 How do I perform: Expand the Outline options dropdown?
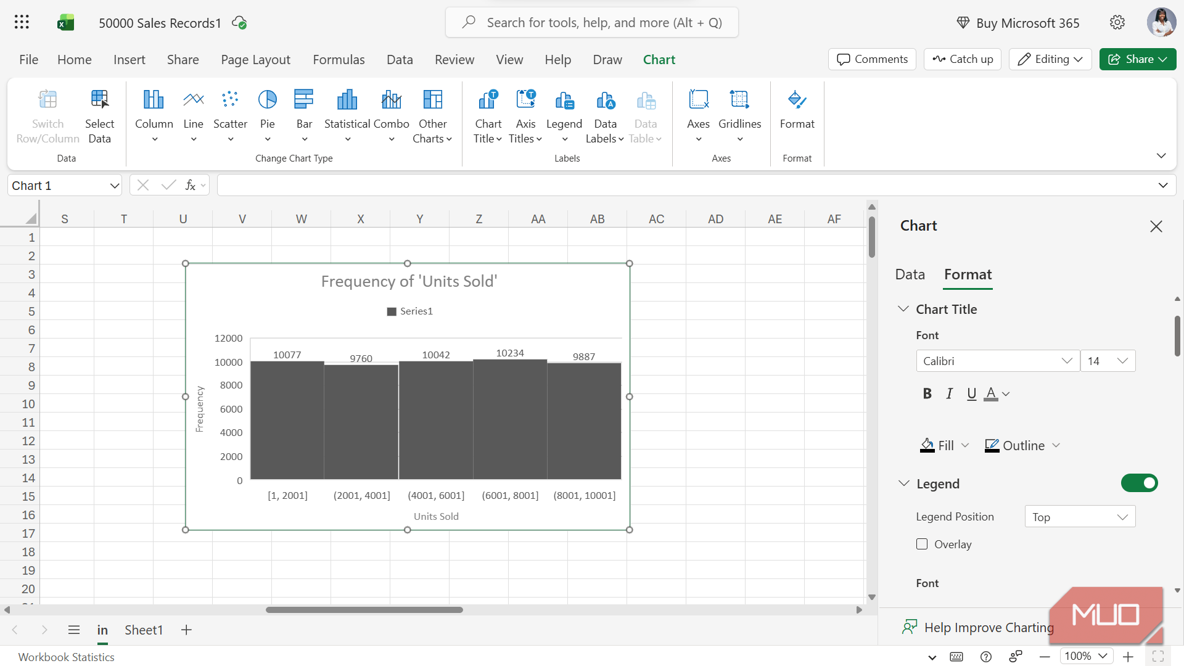tap(1056, 445)
